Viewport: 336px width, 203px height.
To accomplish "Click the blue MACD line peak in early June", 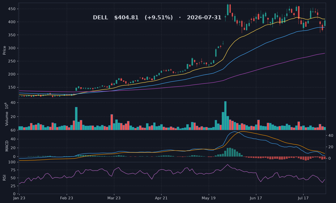I will pos(235,131).
